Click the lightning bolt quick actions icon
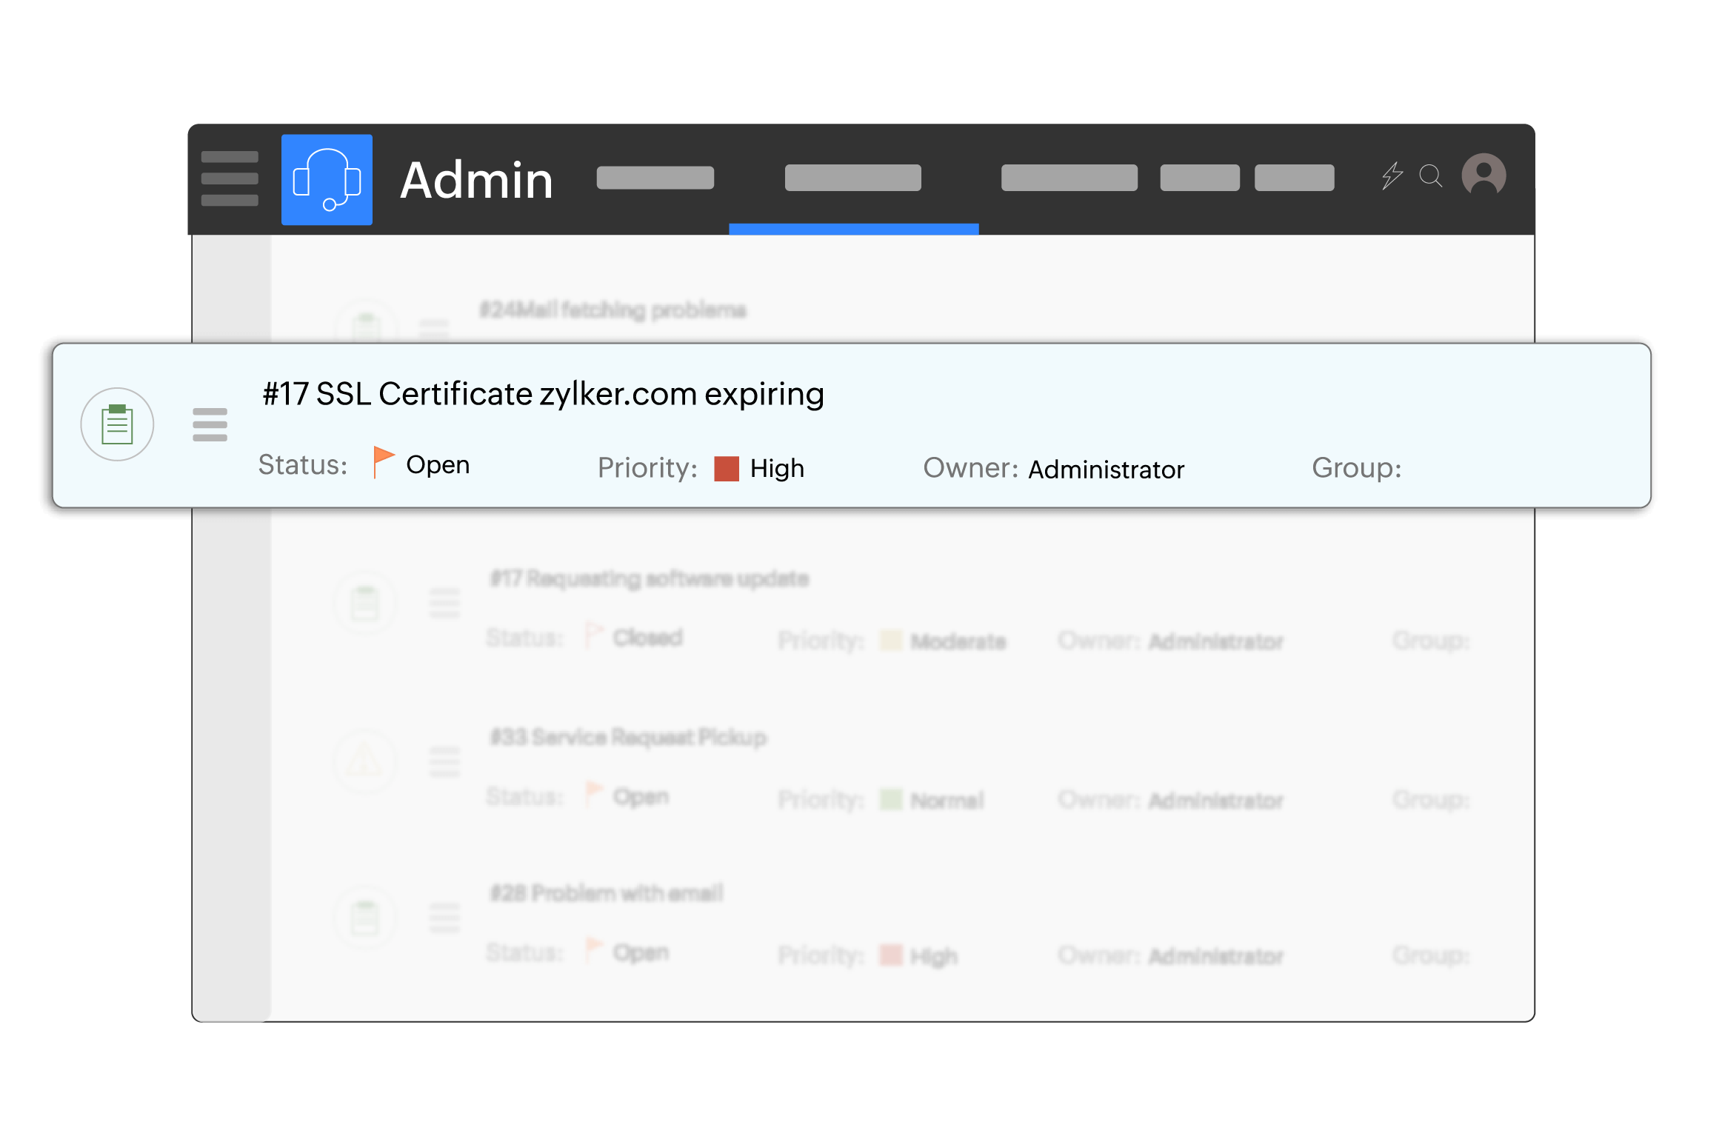This screenshot has width=1722, height=1142. (1392, 176)
